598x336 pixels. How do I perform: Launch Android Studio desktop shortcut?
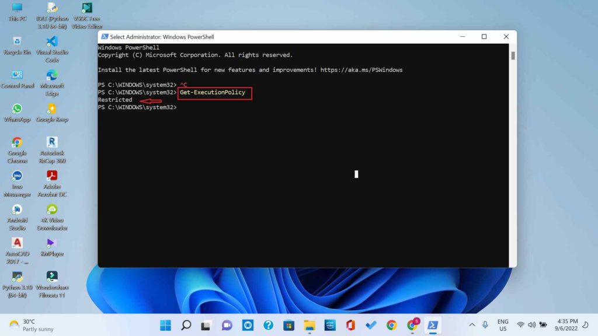(x=17, y=217)
